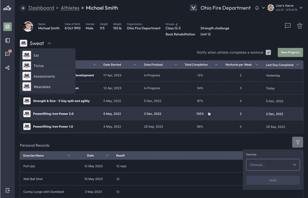Click the Assessments menu item icon

click(27, 76)
